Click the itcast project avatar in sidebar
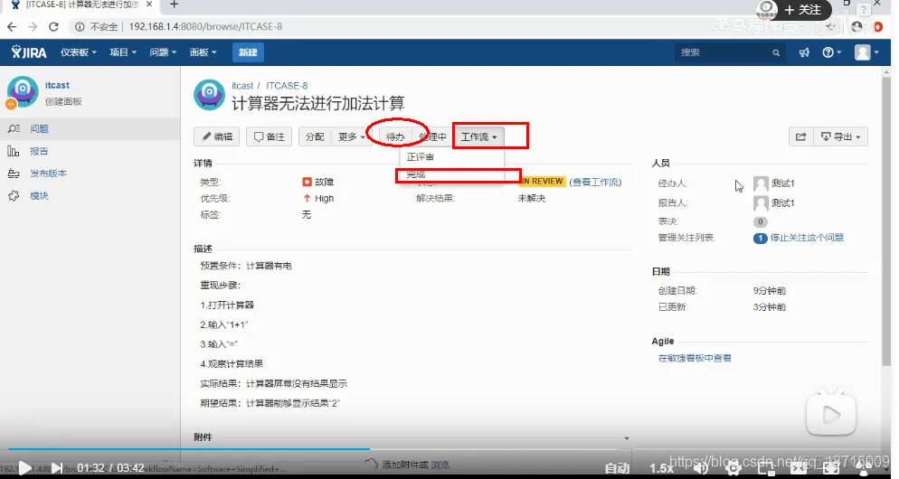 (x=22, y=91)
